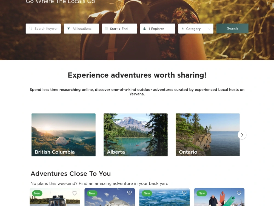Click New badge on first adventure card
Viewport: 274px width, 206px height.
pyautogui.click(x=37, y=193)
